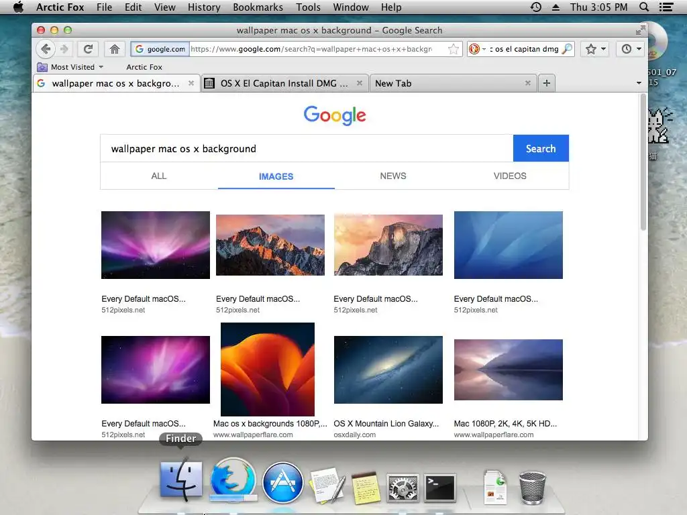
Task: Open the History clock toolbar button
Action: 627,48
